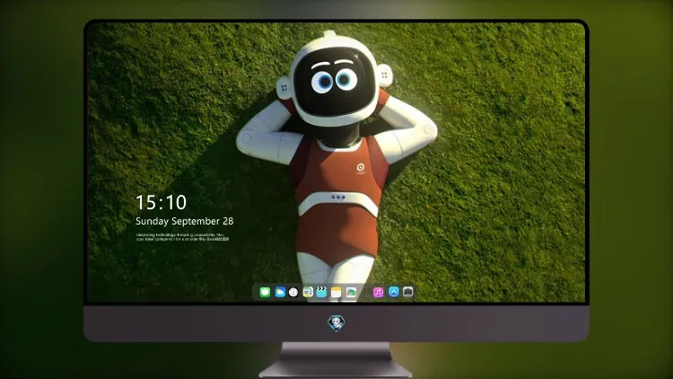Open the yellow Notes app

pos(336,292)
